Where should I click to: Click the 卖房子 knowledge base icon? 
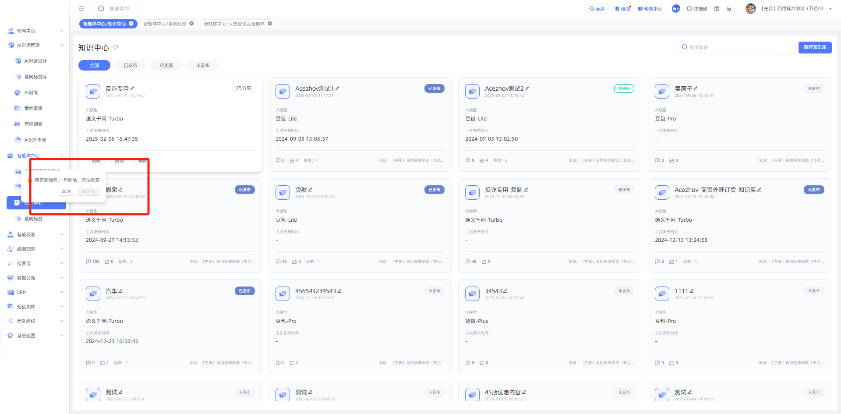coord(662,91)
